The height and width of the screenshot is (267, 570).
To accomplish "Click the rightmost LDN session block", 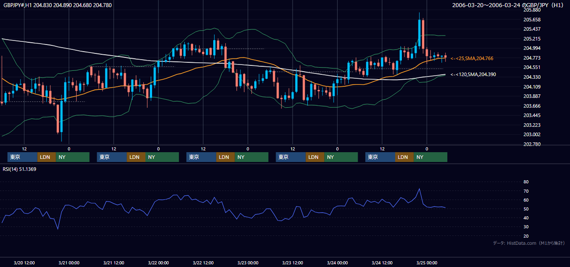I will click(404, 157).
